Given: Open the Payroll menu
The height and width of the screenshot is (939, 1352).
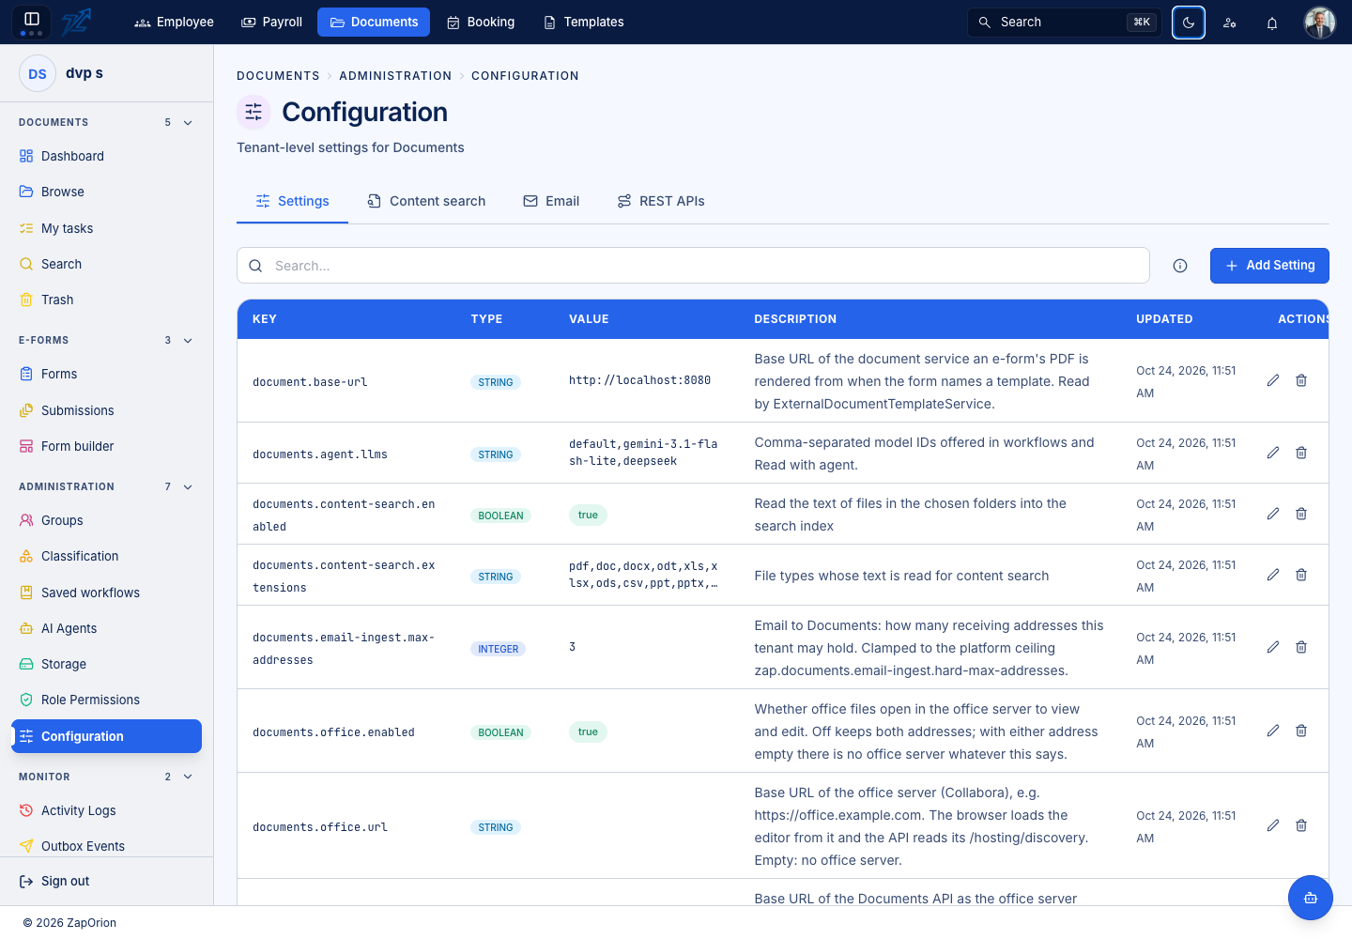Looking at the screenshot, I should point(271,23).
